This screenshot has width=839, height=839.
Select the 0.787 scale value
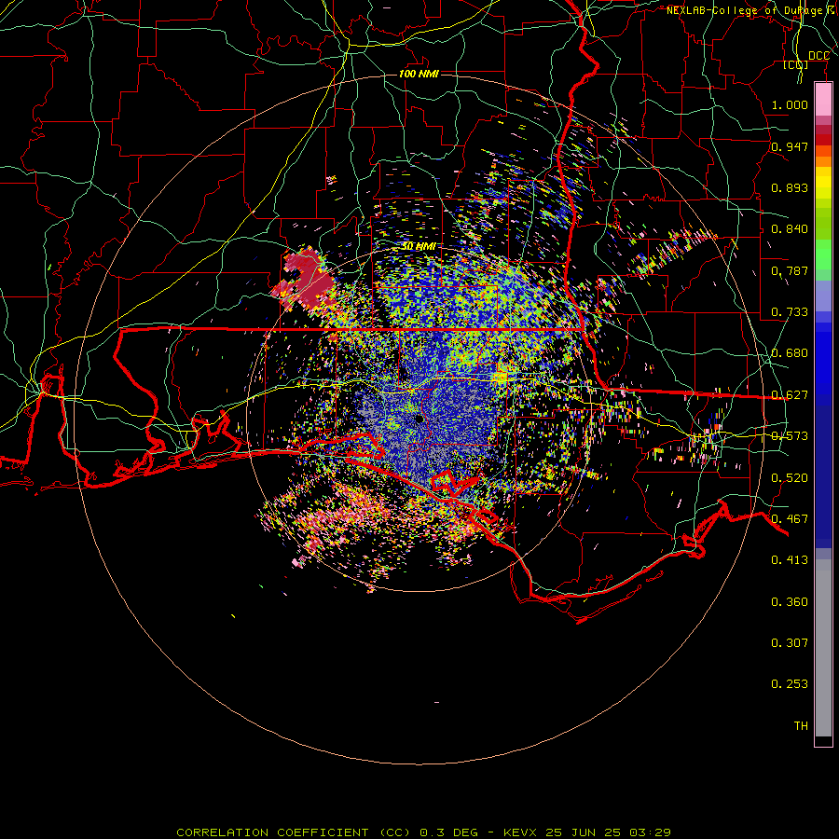point(790,270)
